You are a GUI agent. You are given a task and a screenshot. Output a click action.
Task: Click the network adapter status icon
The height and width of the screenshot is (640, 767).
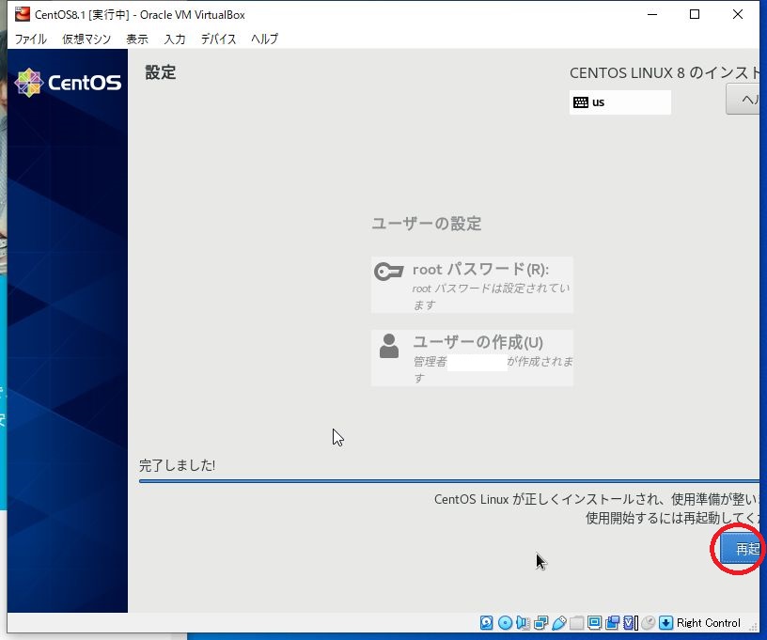[541, 622]
